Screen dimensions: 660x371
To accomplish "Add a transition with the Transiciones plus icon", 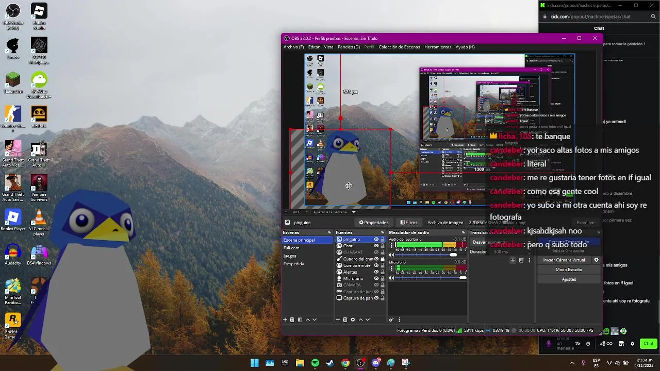I will pos(513,260).
